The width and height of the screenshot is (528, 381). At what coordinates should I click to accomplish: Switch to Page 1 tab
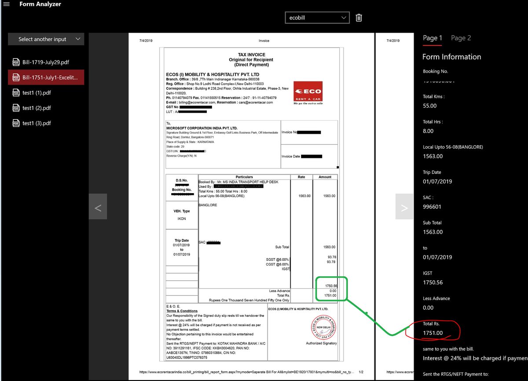point(433,38)
